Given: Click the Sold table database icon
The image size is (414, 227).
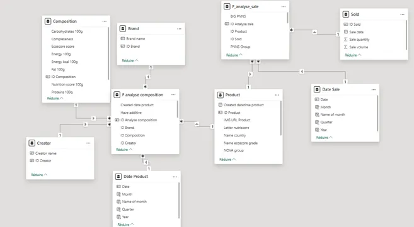Looking at the screenshot, I should pyautogui.click(x=345, y=14).
